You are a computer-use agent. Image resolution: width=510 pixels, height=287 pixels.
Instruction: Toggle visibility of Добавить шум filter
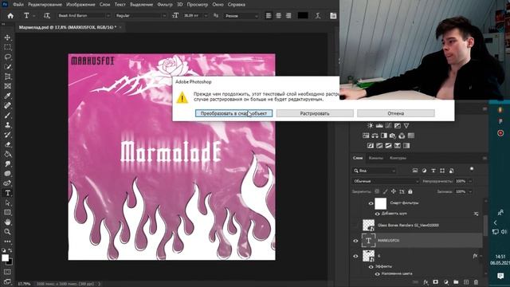click(377, 214)
